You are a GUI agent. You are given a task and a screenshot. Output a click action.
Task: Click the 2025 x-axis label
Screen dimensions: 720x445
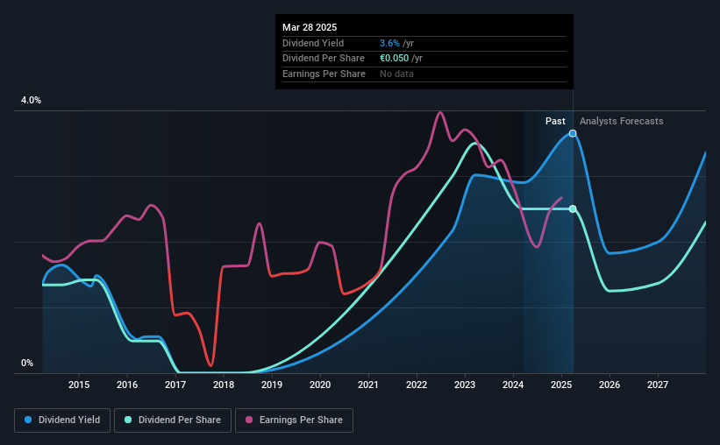point(561,385)
